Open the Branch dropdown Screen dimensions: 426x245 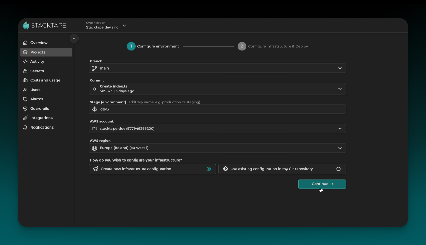217,68
